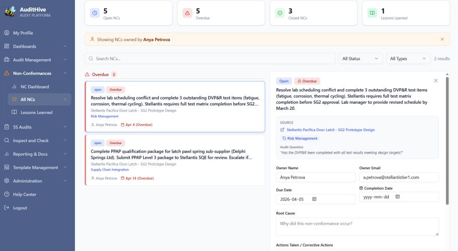Image resolution: width=458 pixels, height=251 pixels.
Task: Expand Template Management chevron
Action: tap(65, 167)
